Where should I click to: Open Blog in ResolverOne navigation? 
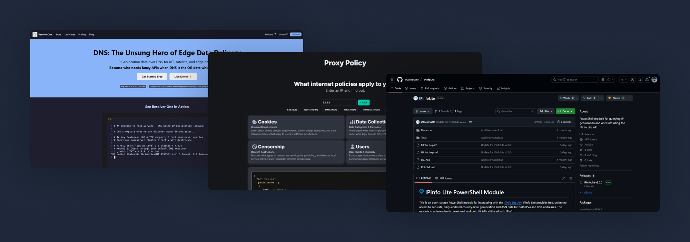pos(91,34)
